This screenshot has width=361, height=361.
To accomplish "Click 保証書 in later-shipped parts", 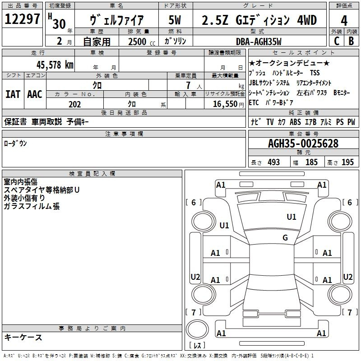I will pyautogui.click(x=15, y=121).
